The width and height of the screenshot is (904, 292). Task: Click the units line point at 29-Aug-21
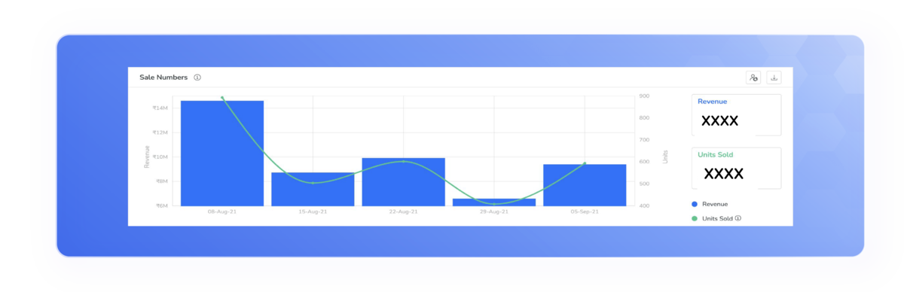(493, 204)
